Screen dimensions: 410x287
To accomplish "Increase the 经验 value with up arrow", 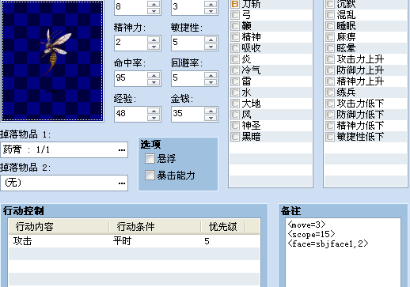I will [154, 111].
